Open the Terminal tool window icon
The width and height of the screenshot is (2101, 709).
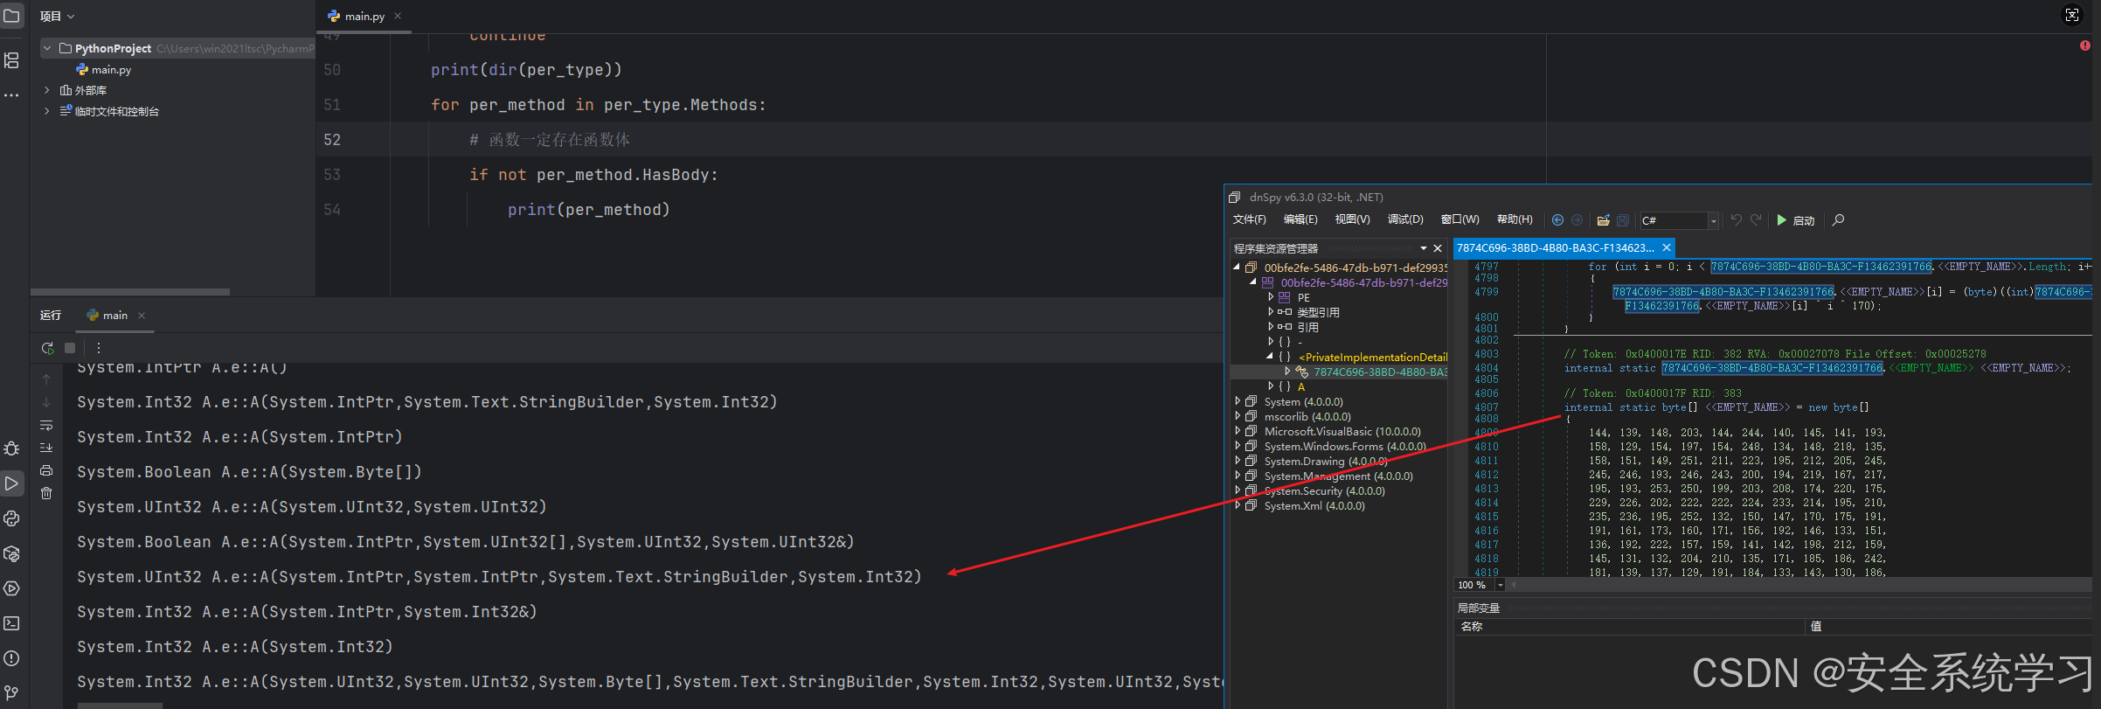[11, 623]
